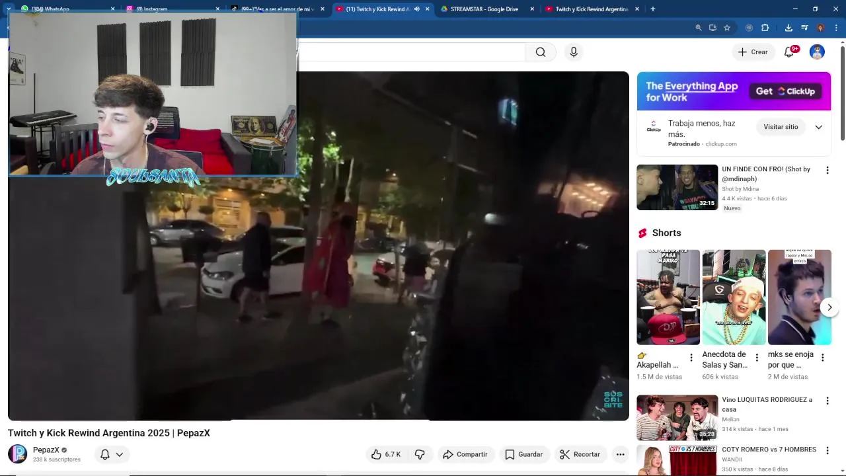Bookmark this page with the star icon
846x476 pixels.
[727, 28]
